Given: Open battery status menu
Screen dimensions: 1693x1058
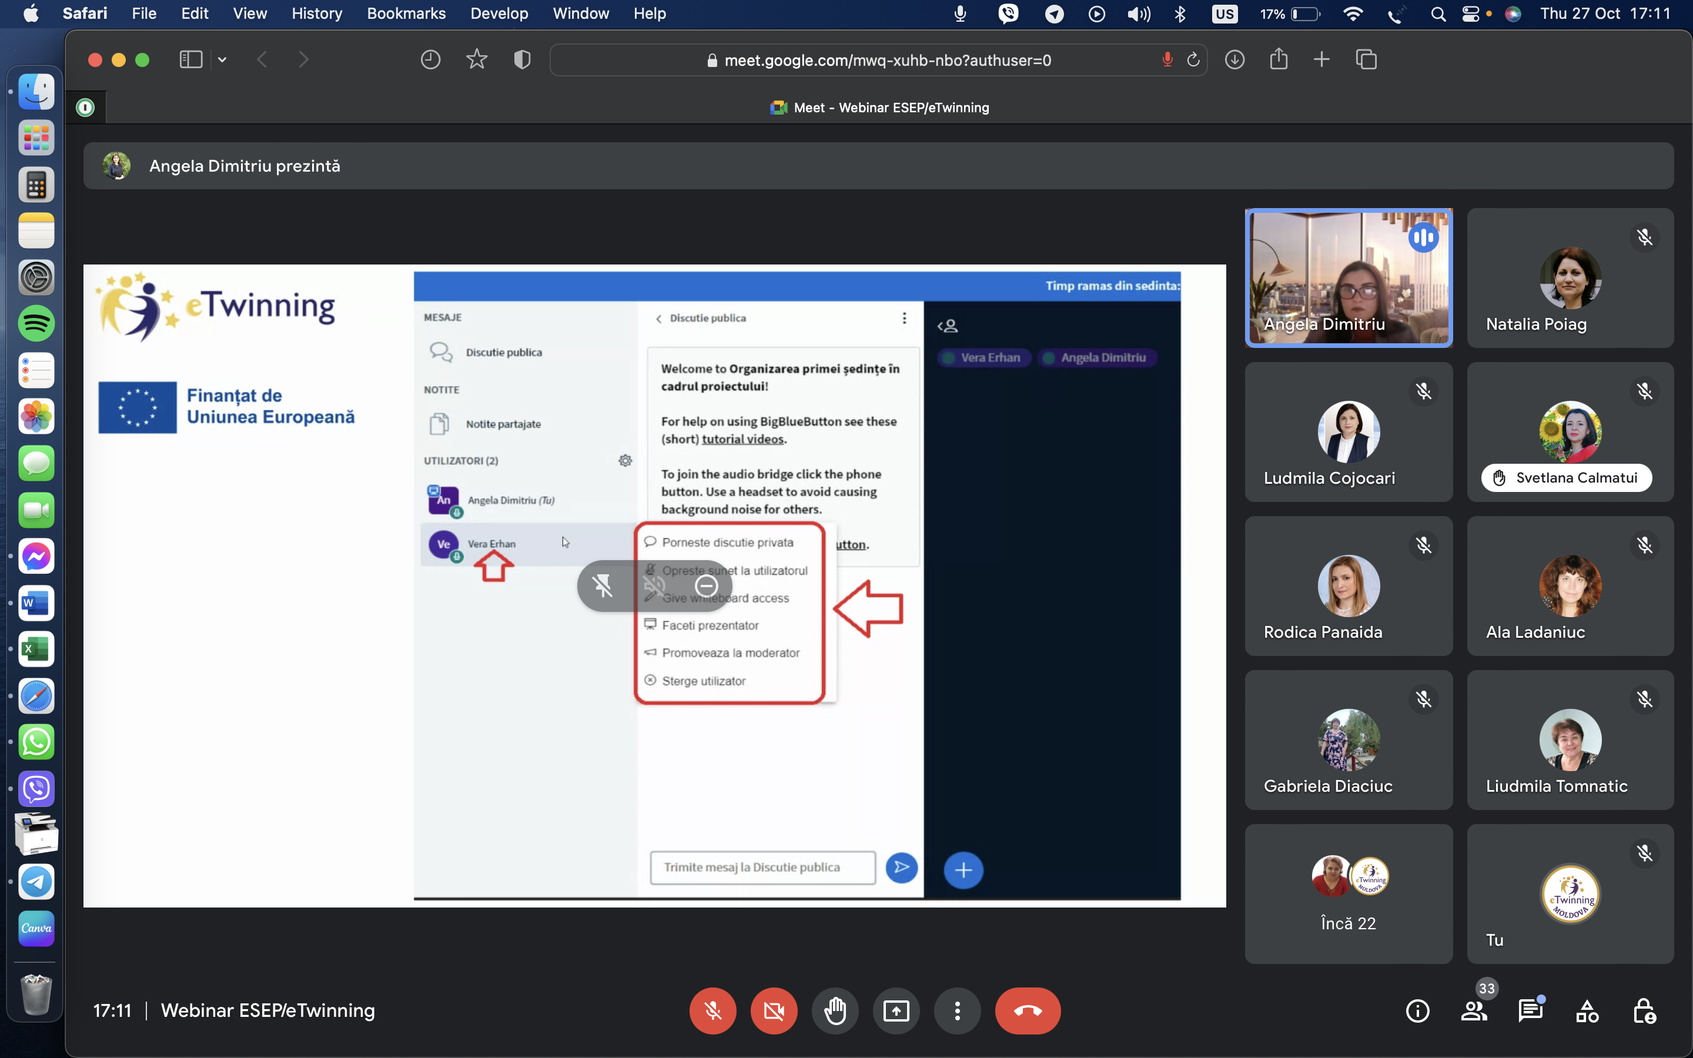Looking at the screenshot, I should [1289, 14].
